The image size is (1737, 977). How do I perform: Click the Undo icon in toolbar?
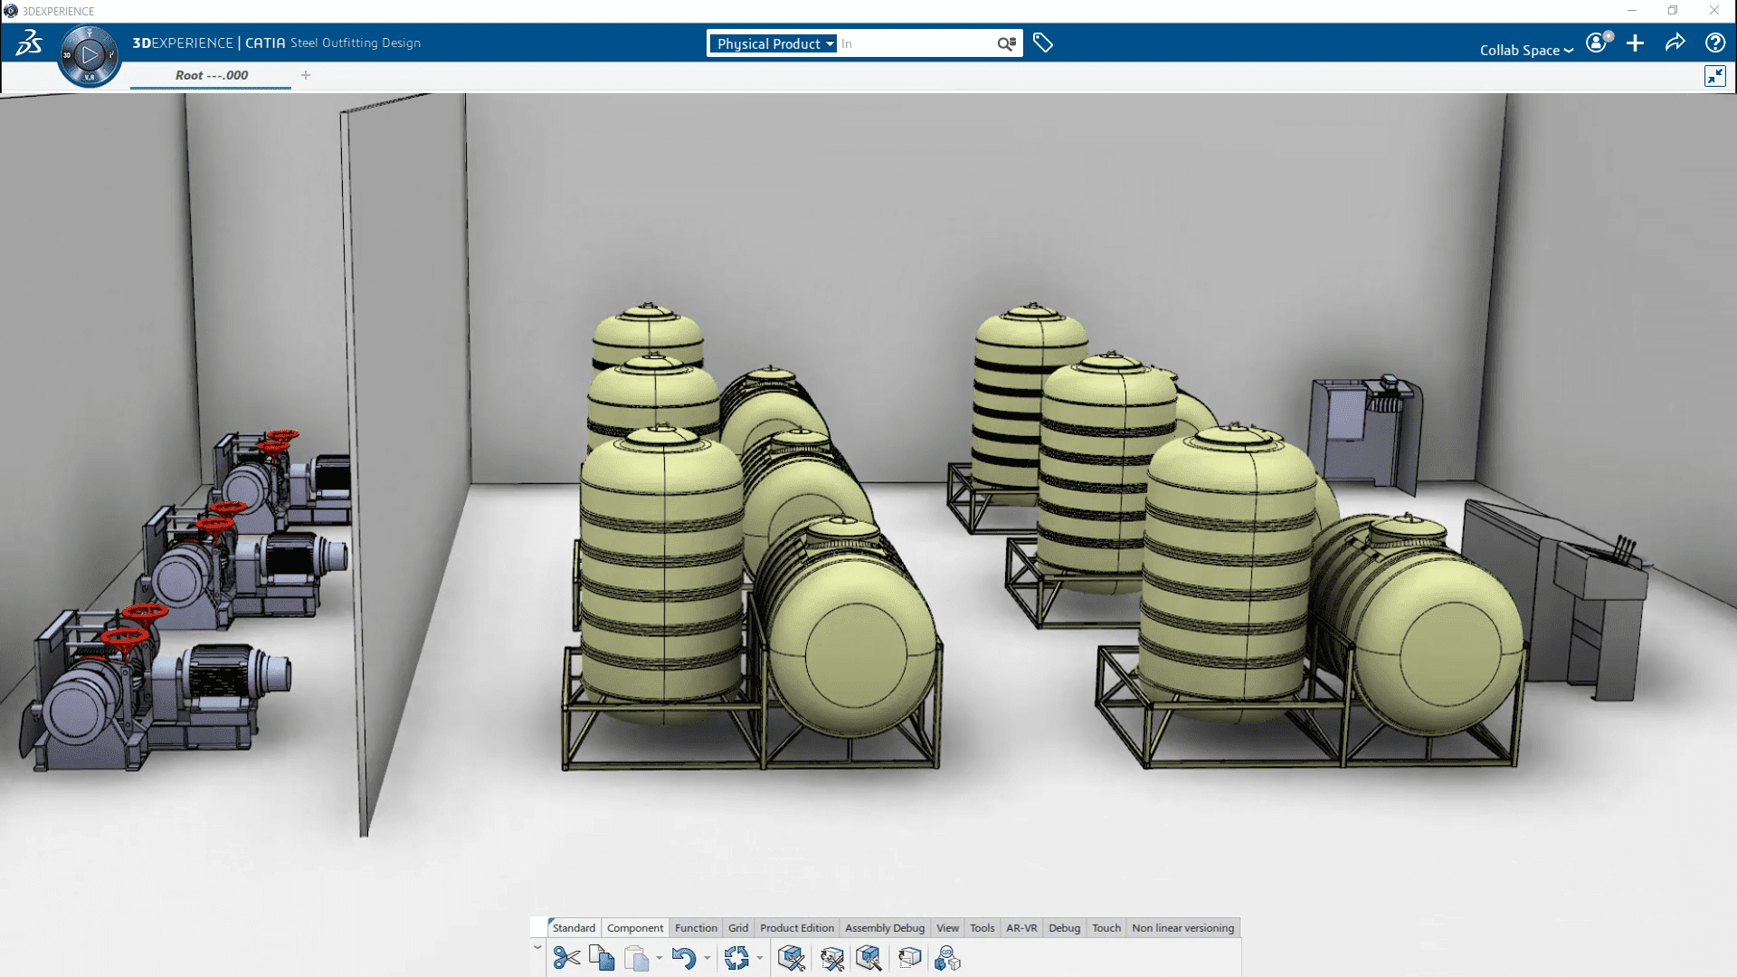(x=684, y=958)
